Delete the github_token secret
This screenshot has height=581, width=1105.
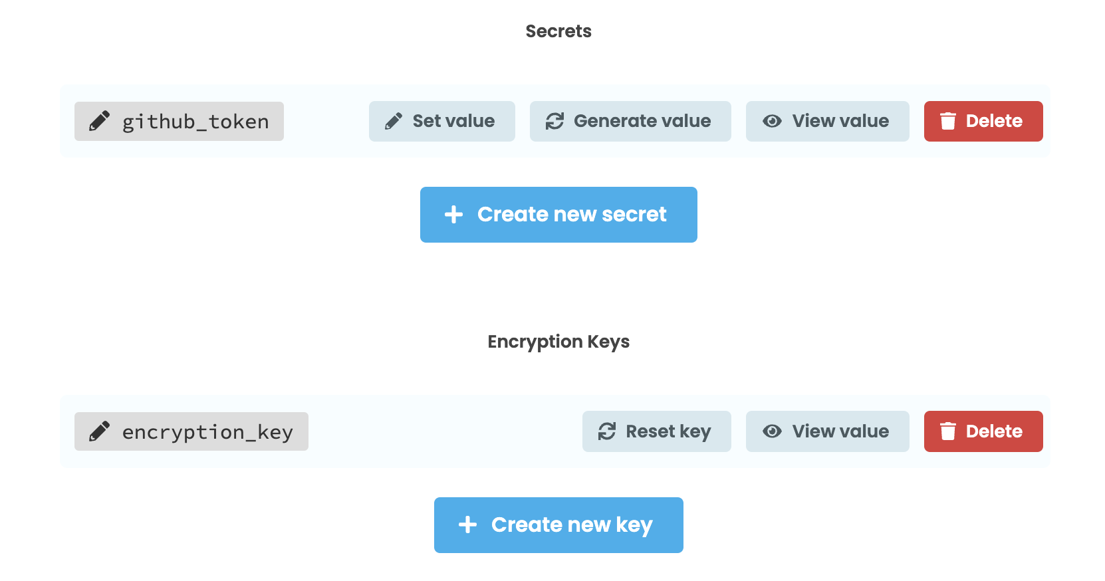[x=983, y=121]
